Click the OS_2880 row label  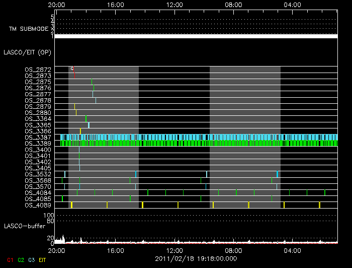tap(38, 113)
